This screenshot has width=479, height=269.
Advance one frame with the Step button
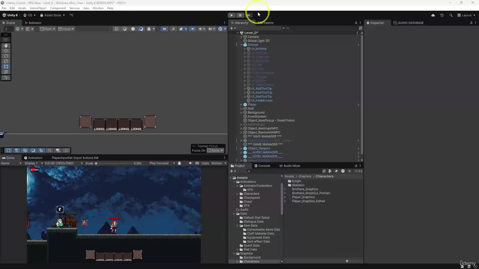(x=248, y=15)
